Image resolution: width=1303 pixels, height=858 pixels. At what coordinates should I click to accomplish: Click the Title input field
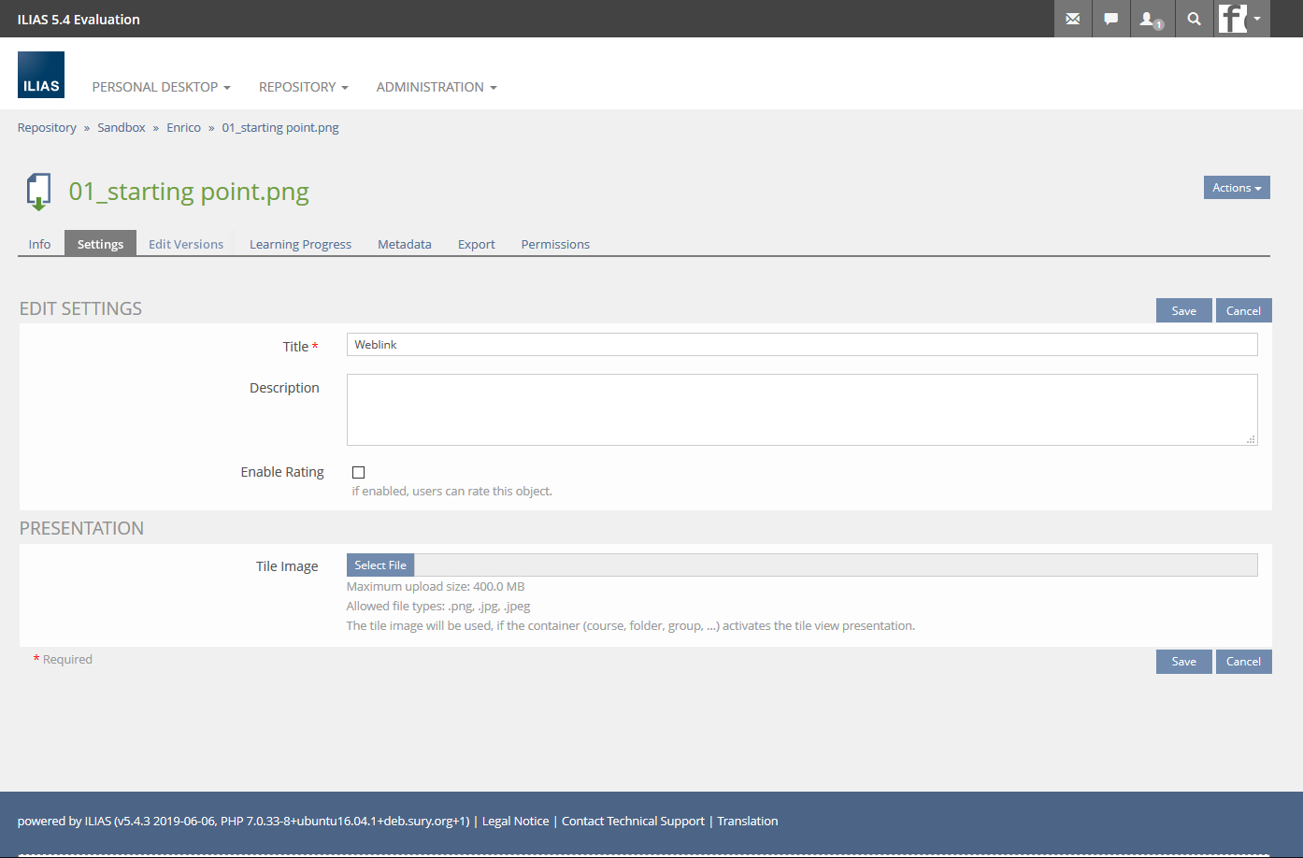point(801,345)
